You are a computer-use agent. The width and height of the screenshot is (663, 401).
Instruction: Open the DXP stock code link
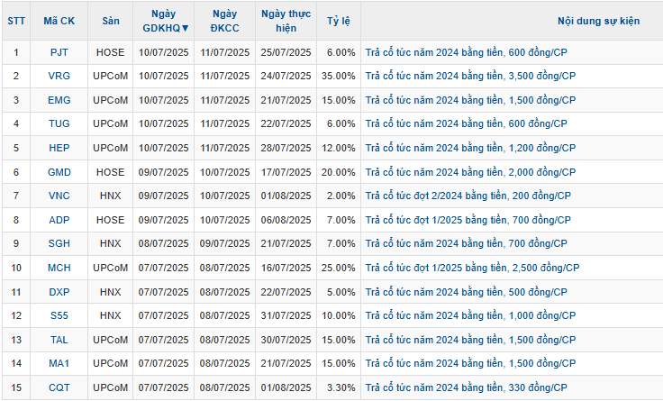(x=59, y=291)
